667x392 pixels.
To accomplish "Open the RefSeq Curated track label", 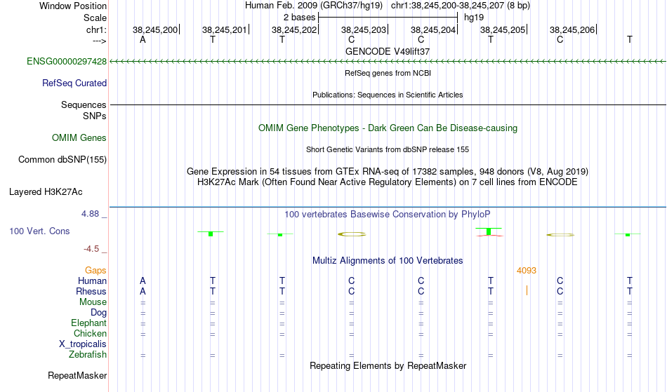I will [x=74, y=83].
